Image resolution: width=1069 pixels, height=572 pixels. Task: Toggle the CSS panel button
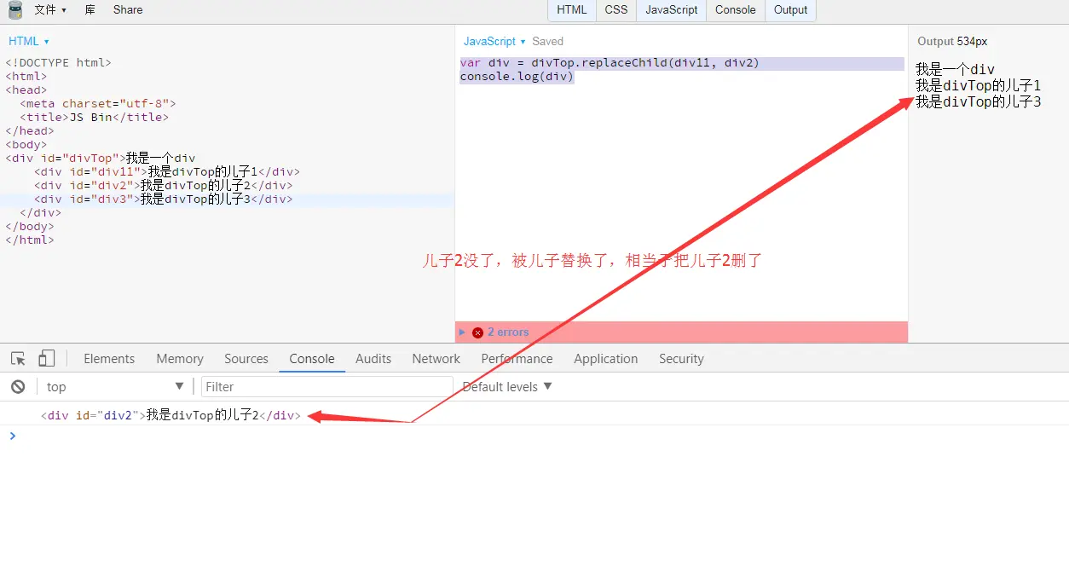(x=616, y=10)
